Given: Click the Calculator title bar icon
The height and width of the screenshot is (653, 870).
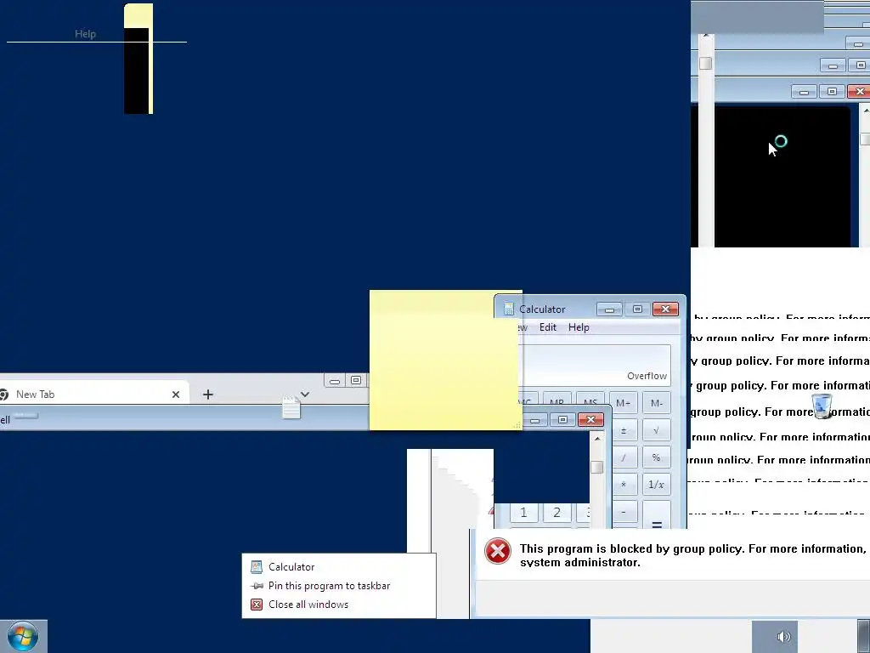Looking at the screenshot, I should pos(509,309).
